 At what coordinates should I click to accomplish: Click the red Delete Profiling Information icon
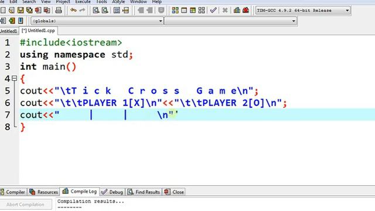pyautogui.click(x=246, y=11)
